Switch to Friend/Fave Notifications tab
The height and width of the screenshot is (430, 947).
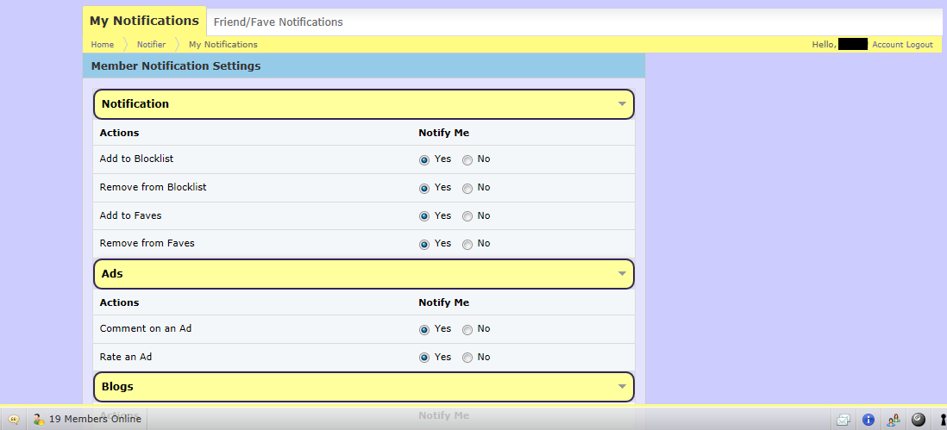[x=279, y=22]
